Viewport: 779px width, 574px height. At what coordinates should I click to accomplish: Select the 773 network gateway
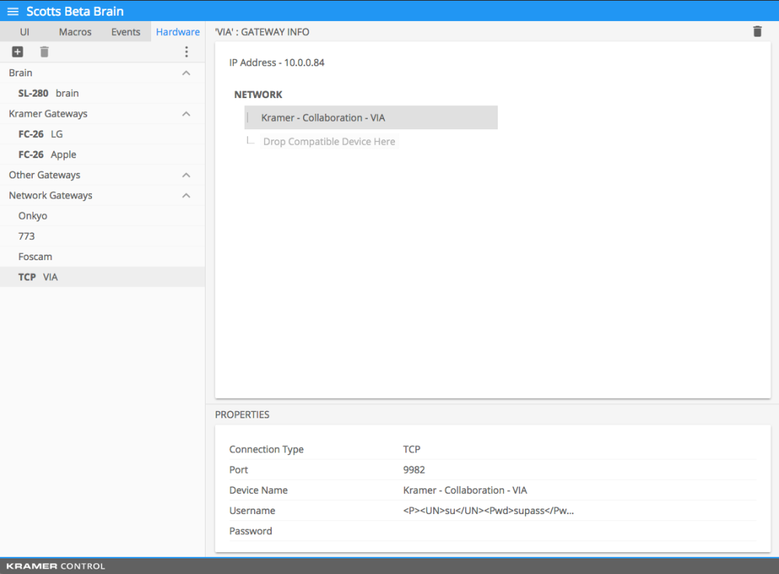click(x=102, y=236)
